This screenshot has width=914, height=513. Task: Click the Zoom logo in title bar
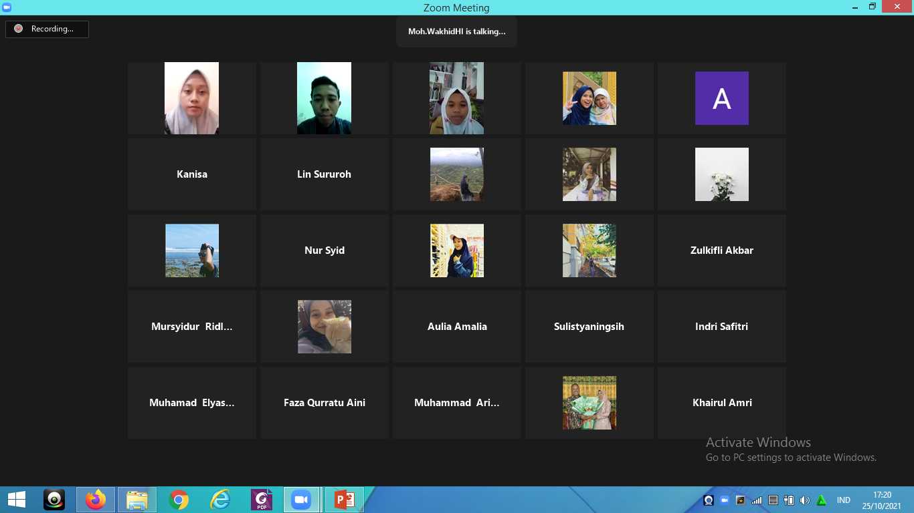pos(7,7)
